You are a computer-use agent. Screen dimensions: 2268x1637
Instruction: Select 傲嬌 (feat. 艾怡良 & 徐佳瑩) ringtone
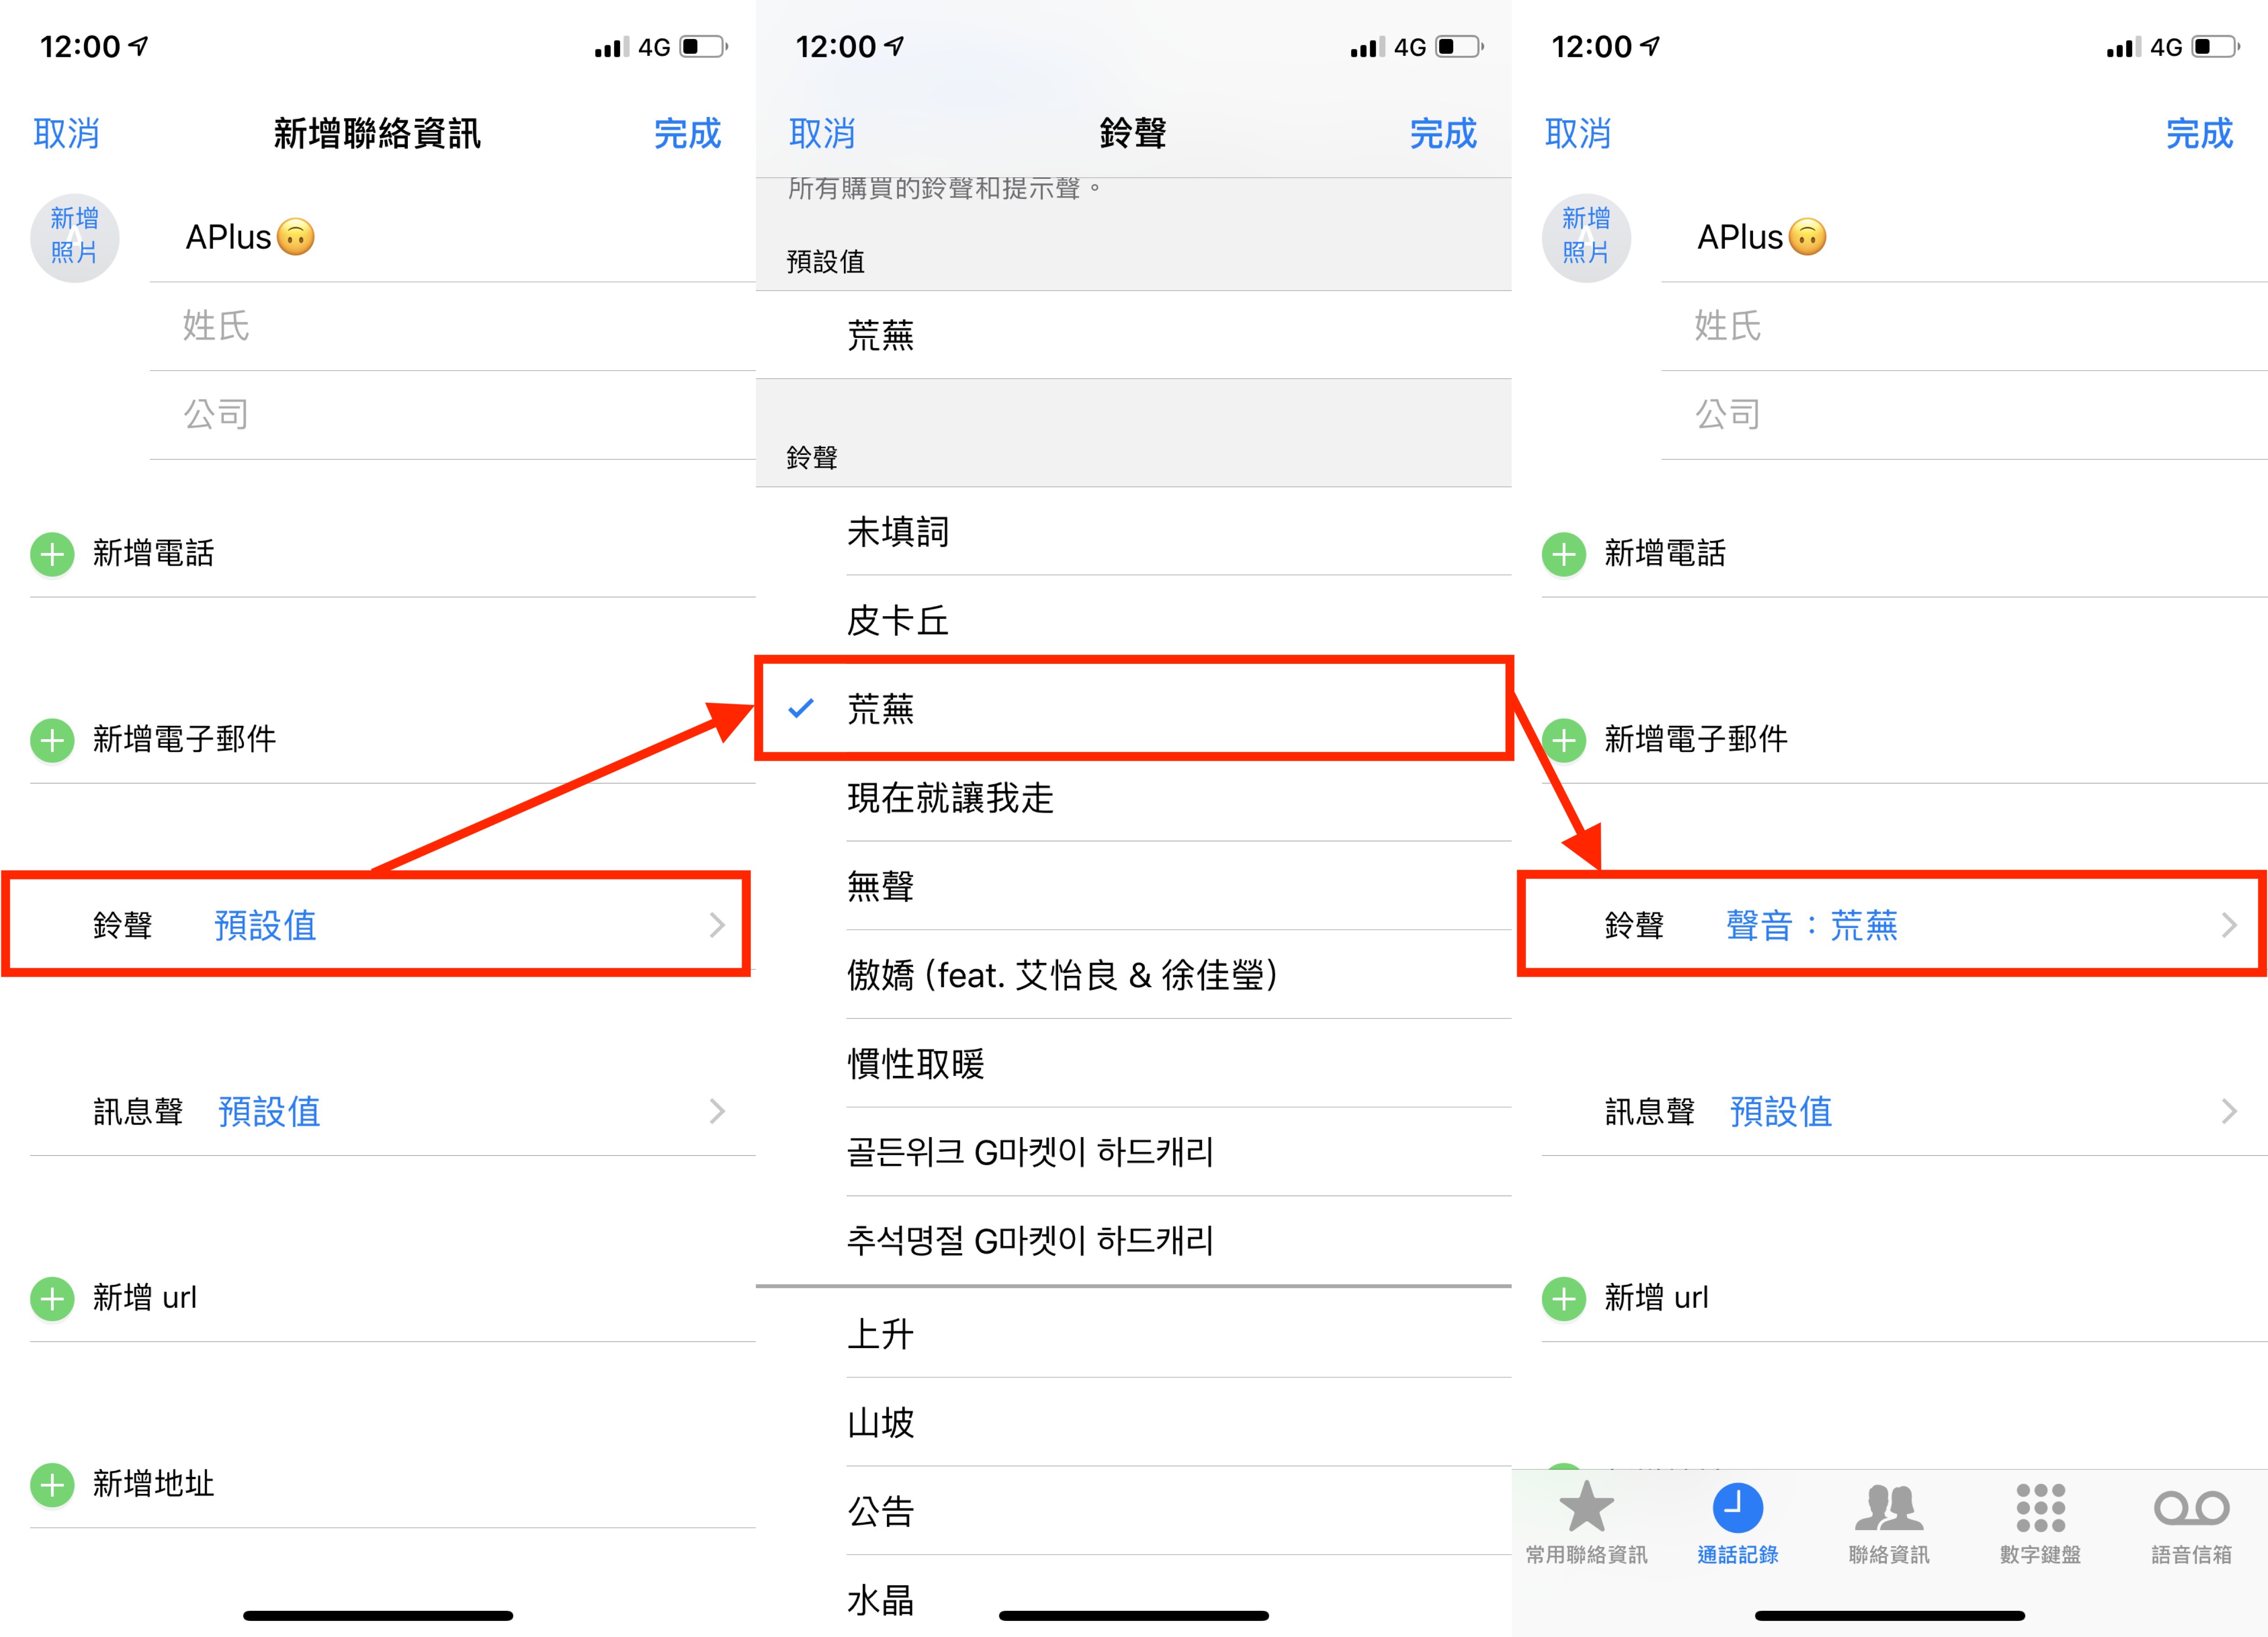[x=1133, y=975]
